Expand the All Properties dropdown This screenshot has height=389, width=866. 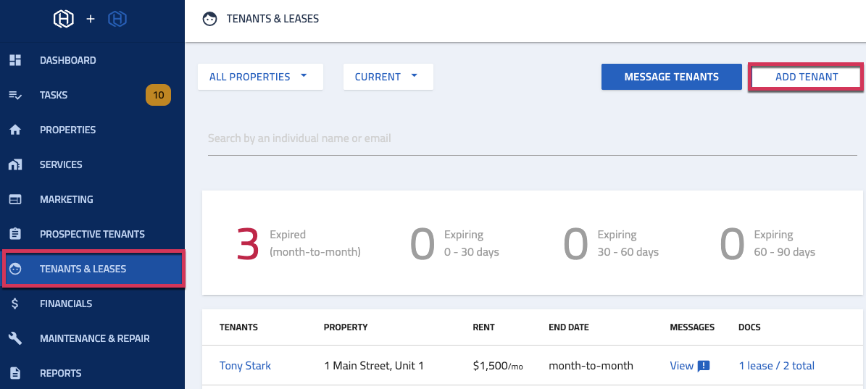tap(259, 77)
